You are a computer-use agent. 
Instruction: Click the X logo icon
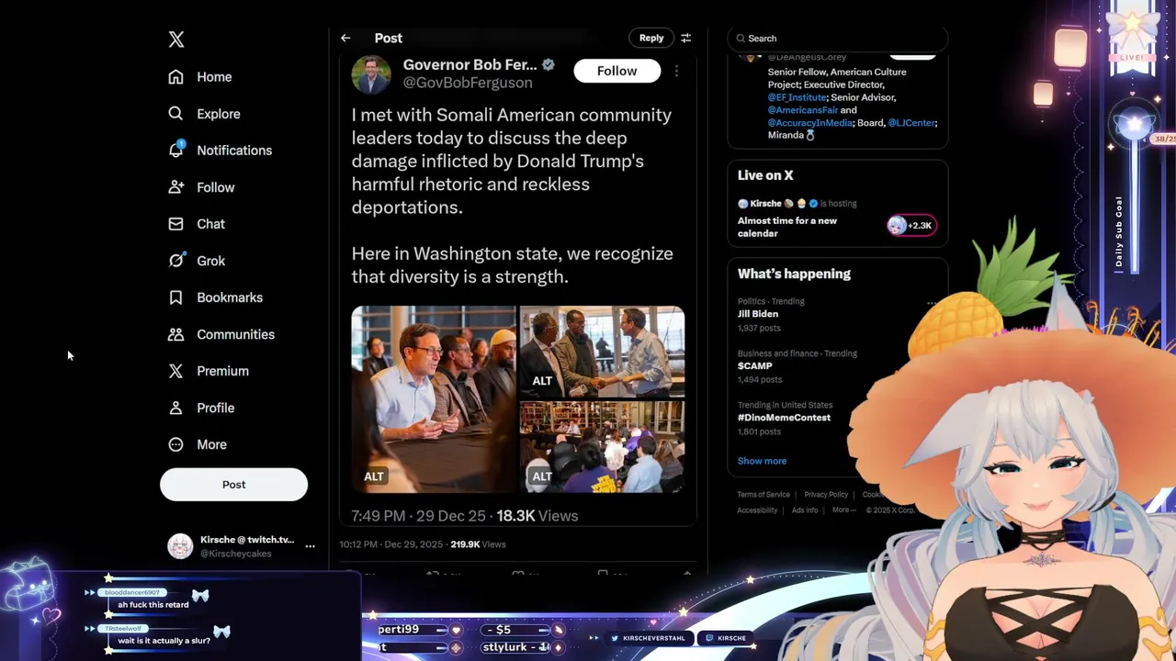tap(176, 39)
